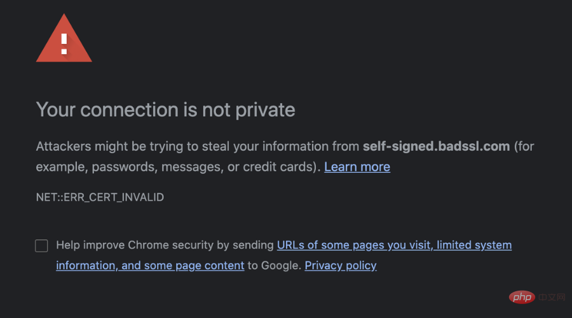Click the word 'private' in the heading
This screenshot has height=318, width=572.
265,109
